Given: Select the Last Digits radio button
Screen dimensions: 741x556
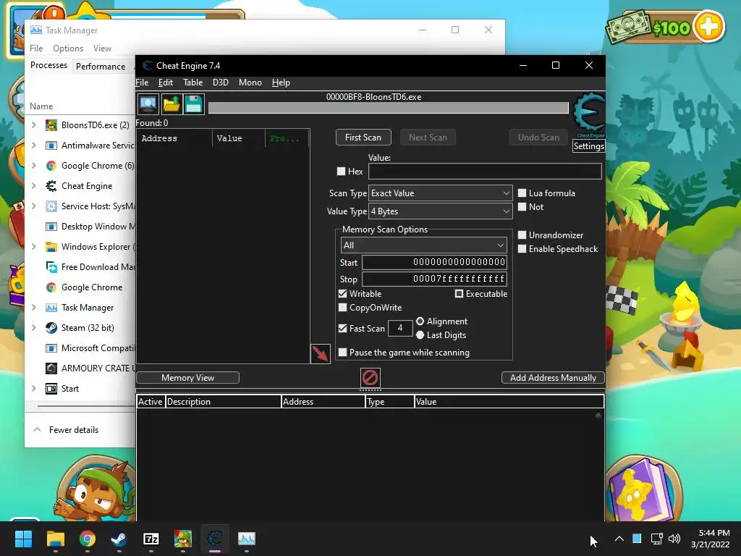Looking at the screenshot, I should 420,335.
